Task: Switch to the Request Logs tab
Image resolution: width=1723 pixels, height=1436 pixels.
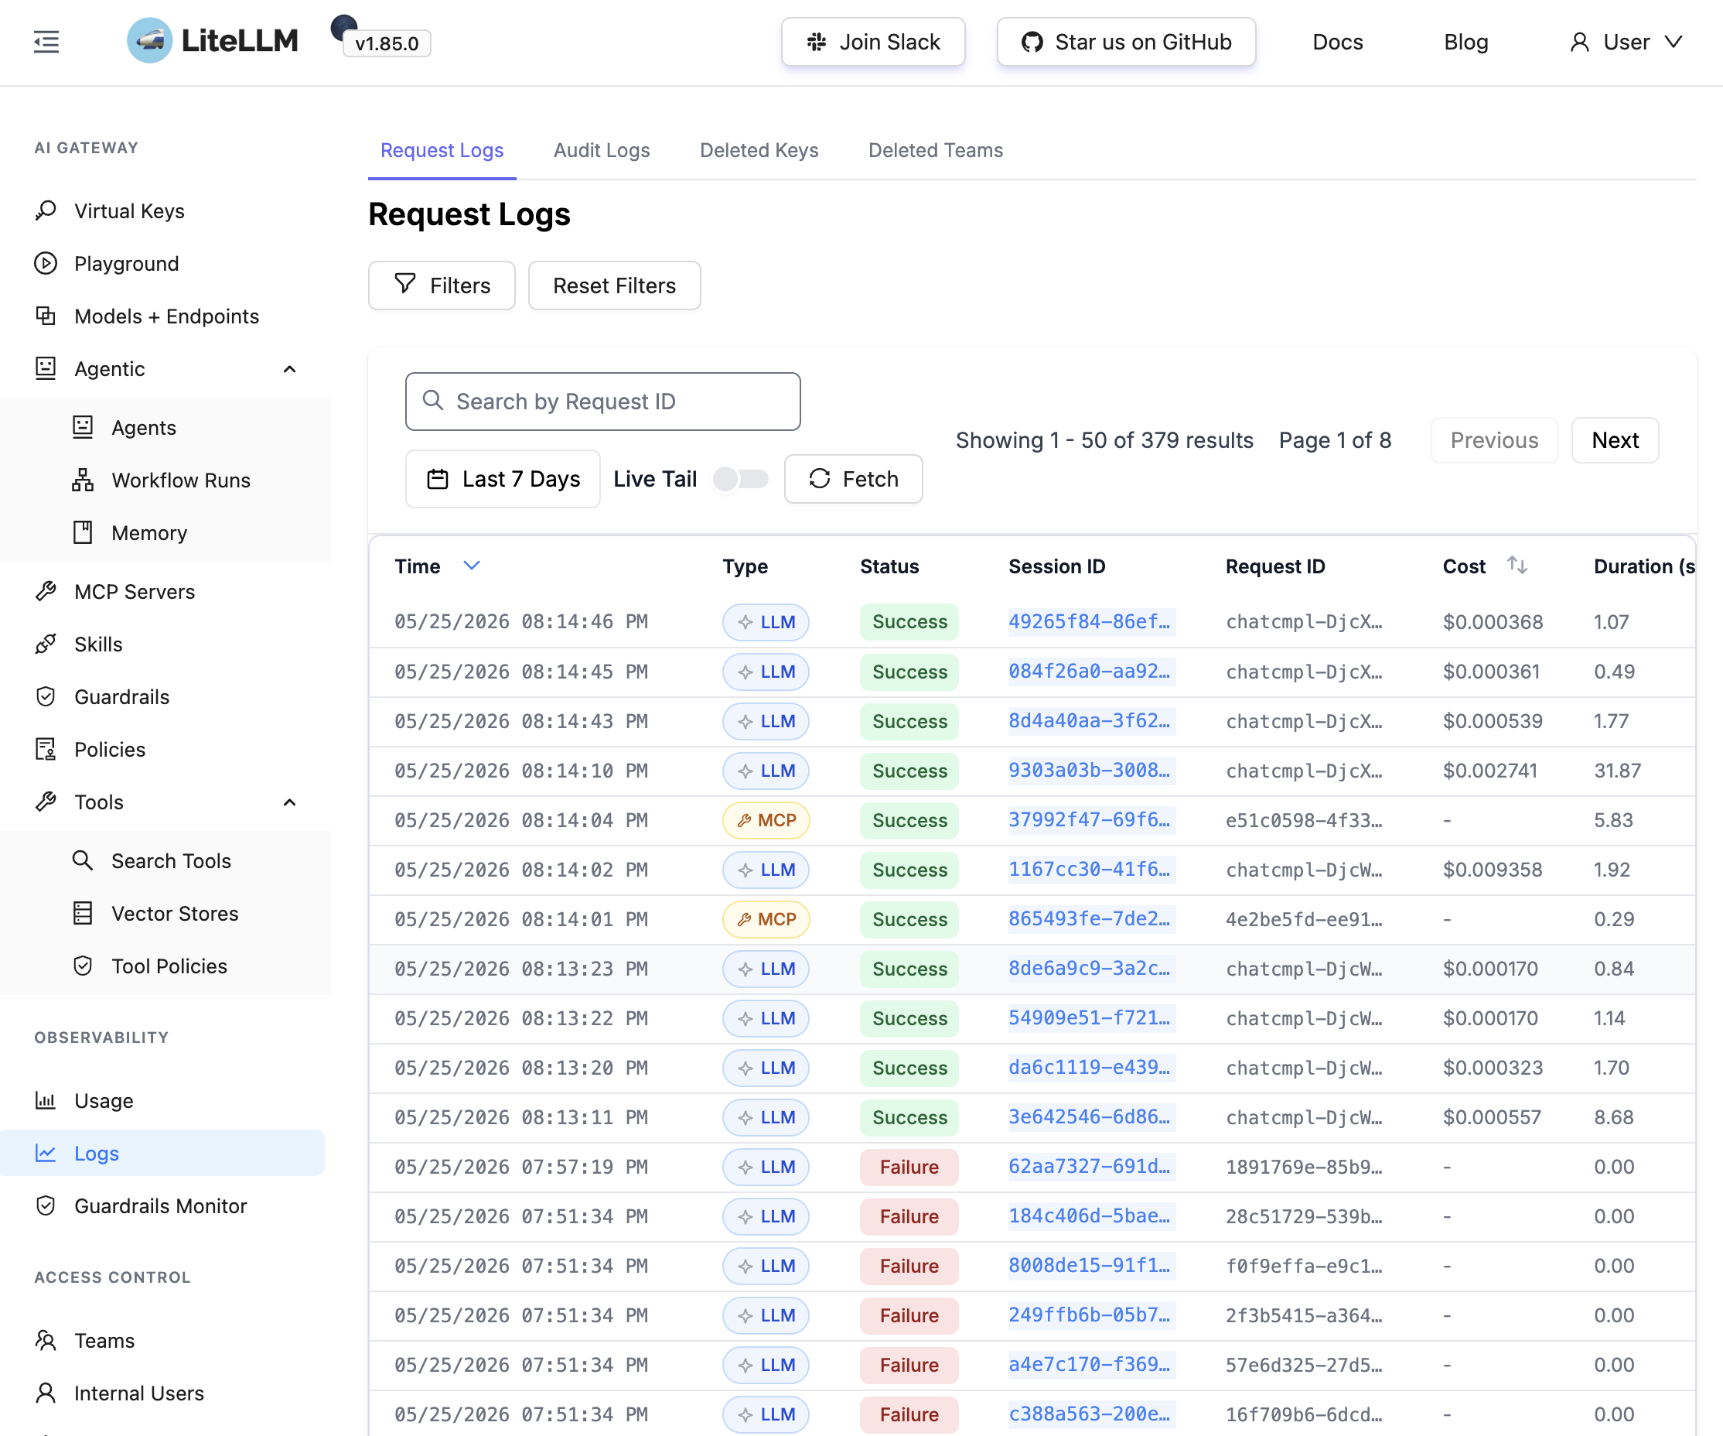Action: [442, 150]
